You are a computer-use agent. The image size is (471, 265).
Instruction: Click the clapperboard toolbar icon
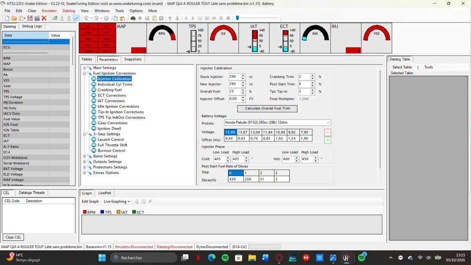(x=37, y=18)
